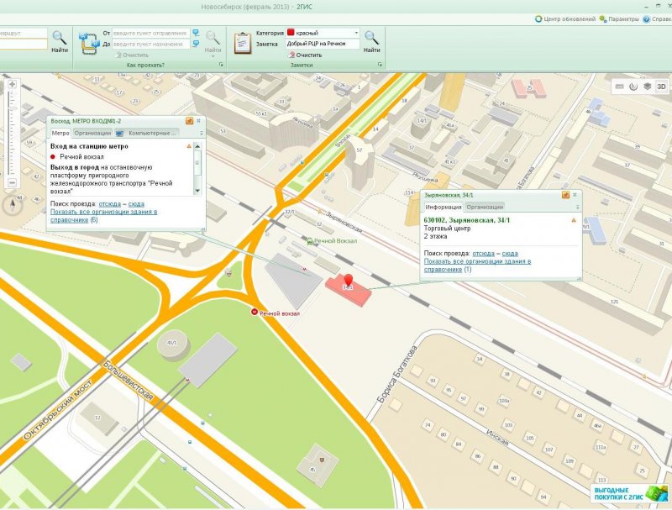This screenshot has height=510, width=672.
Task: Switch to Компьютерные tab in metro card
Action: click(147, 134)
